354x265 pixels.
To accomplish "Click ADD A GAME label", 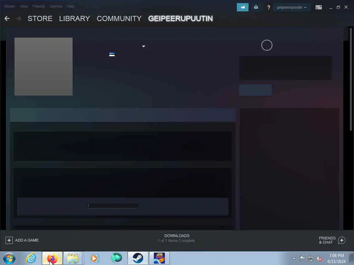I will click(27, 240).
